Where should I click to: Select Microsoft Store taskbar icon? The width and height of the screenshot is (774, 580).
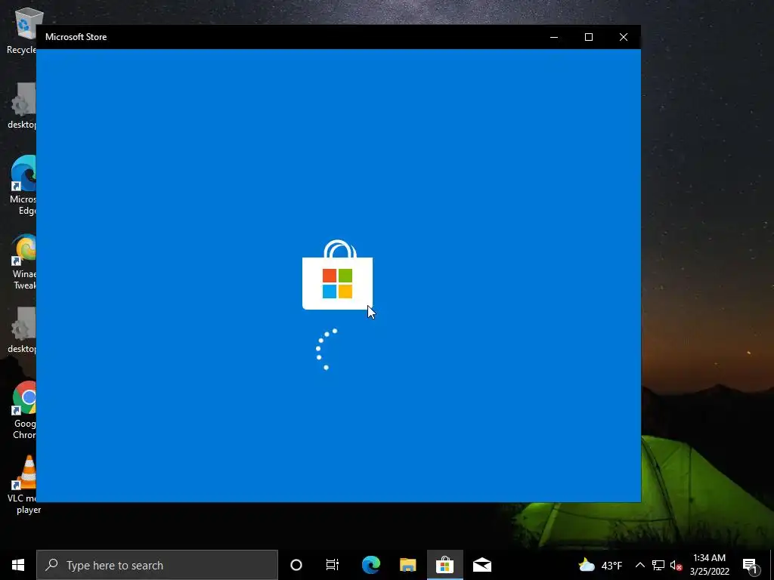click(x=444, y=565)
